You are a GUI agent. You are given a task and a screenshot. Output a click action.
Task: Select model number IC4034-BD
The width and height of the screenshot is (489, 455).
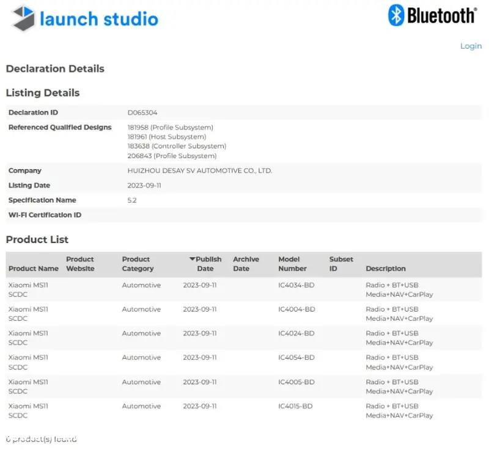(296, 285)
